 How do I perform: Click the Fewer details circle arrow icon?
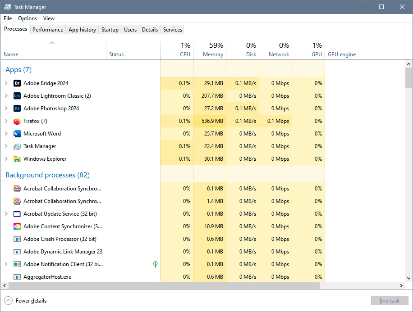(x=9, y=300)
